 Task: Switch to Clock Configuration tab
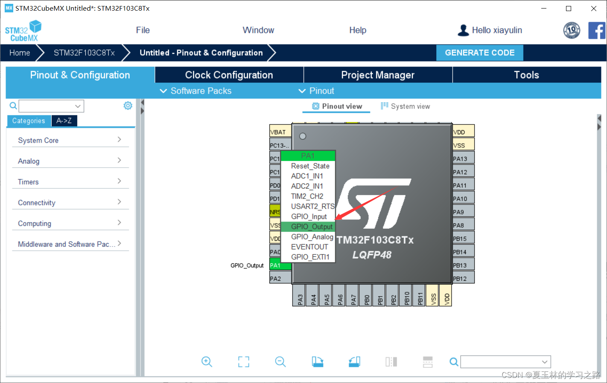point(229,75)
